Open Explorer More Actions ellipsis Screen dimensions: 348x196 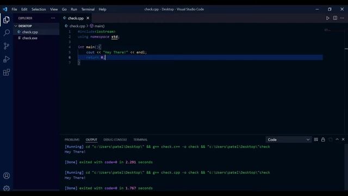(x=53, y=18)
